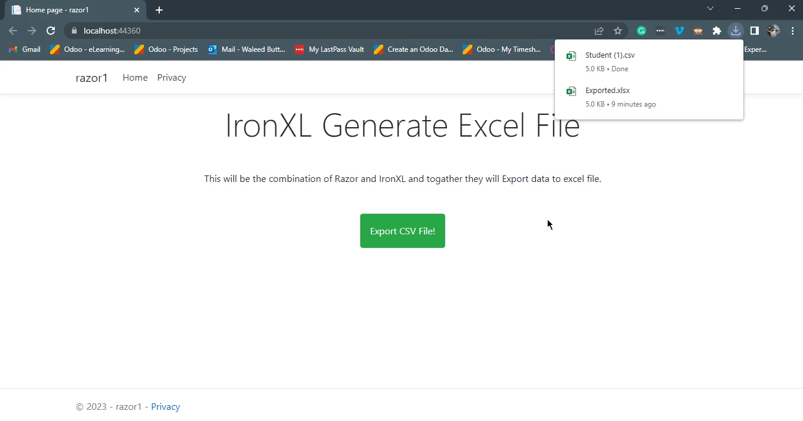Viewport: 803px width, 421px height.
Task: Open Privacy in the top navbar
Action: coord(172,78)
